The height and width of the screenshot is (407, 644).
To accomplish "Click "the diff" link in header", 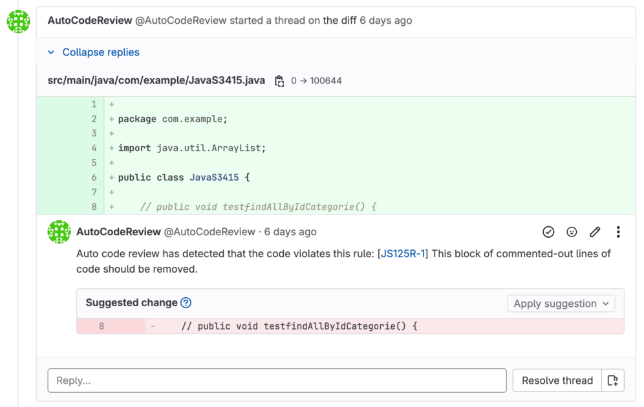I will coord(339,21).
